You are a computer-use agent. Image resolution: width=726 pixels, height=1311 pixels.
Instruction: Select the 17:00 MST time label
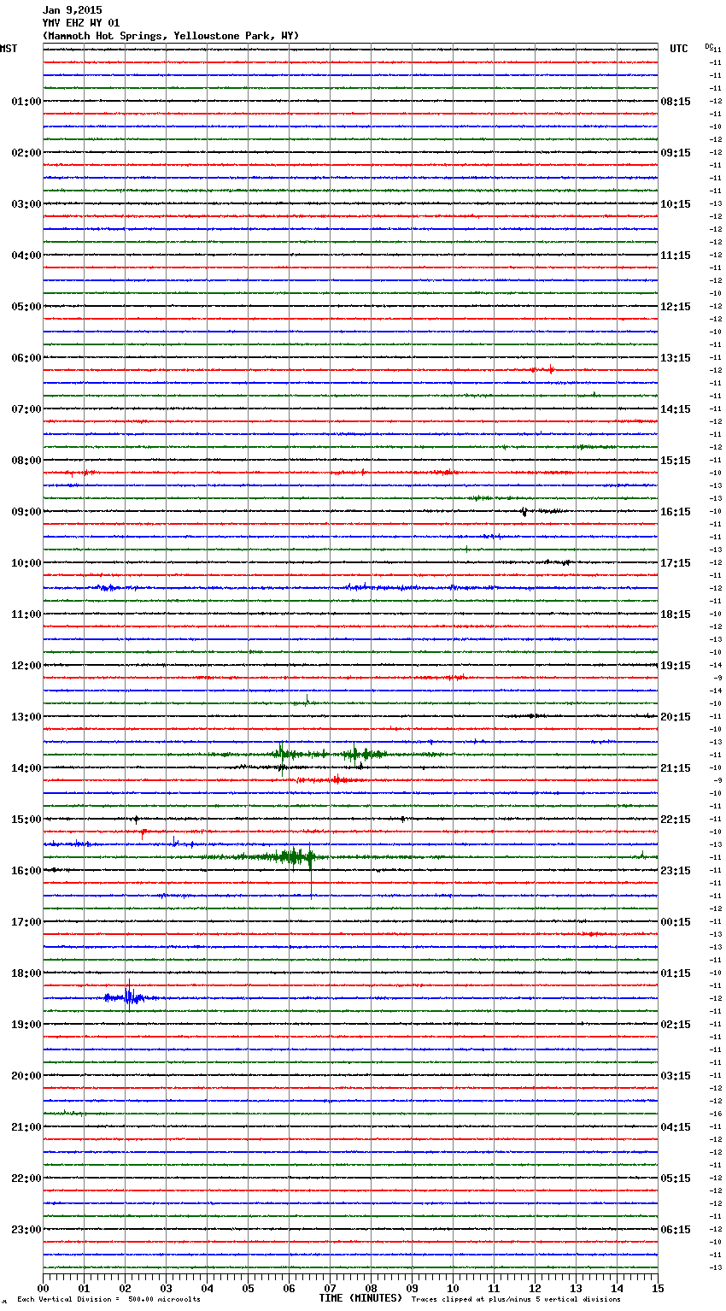[x=26, y=922]
